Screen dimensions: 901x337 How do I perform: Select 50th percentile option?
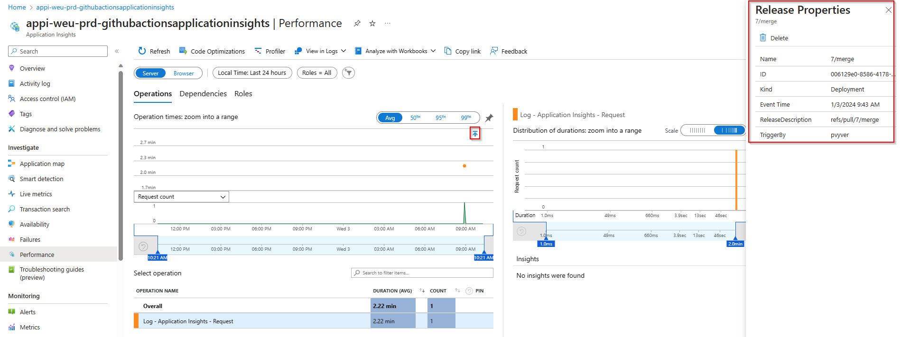point(415,118)
